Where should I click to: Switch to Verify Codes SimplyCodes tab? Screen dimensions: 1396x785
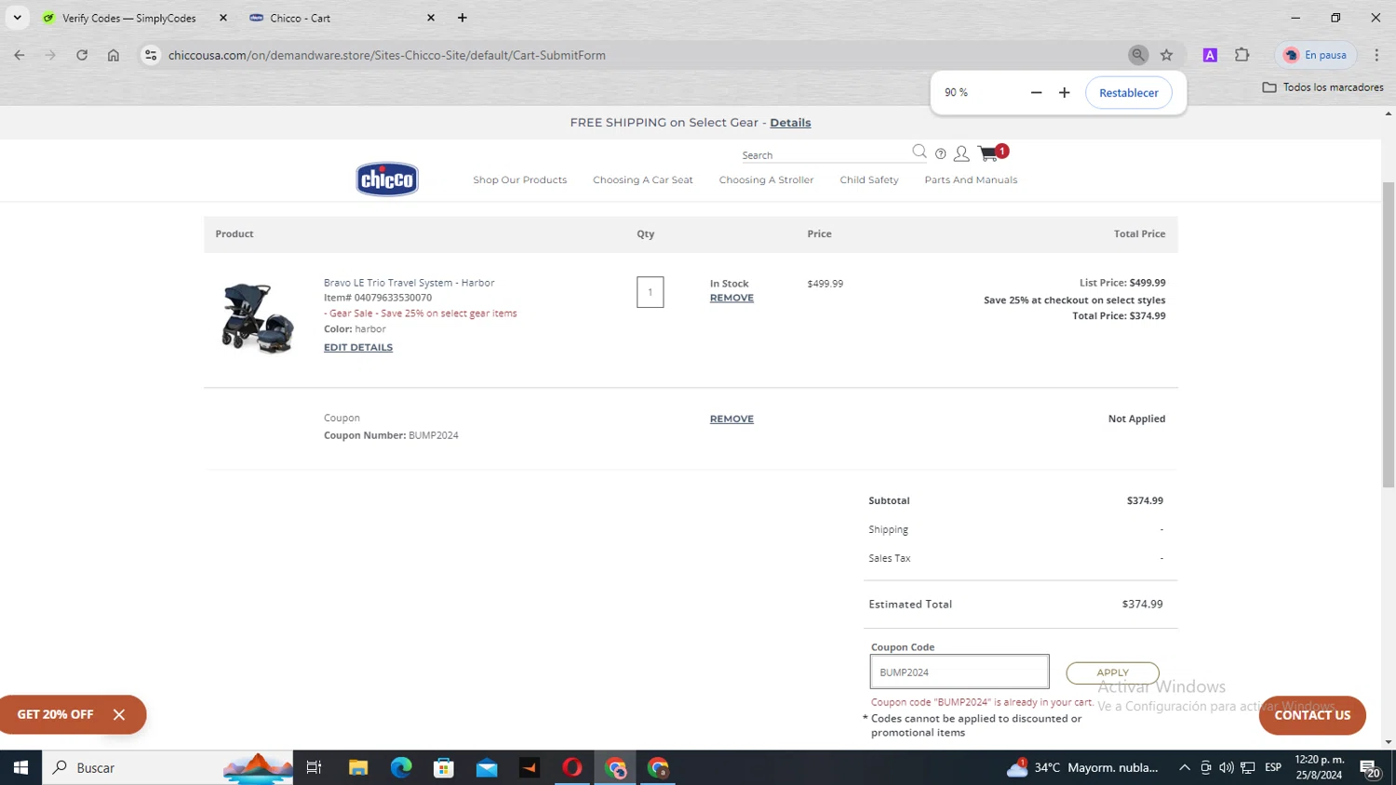point(129,18)
